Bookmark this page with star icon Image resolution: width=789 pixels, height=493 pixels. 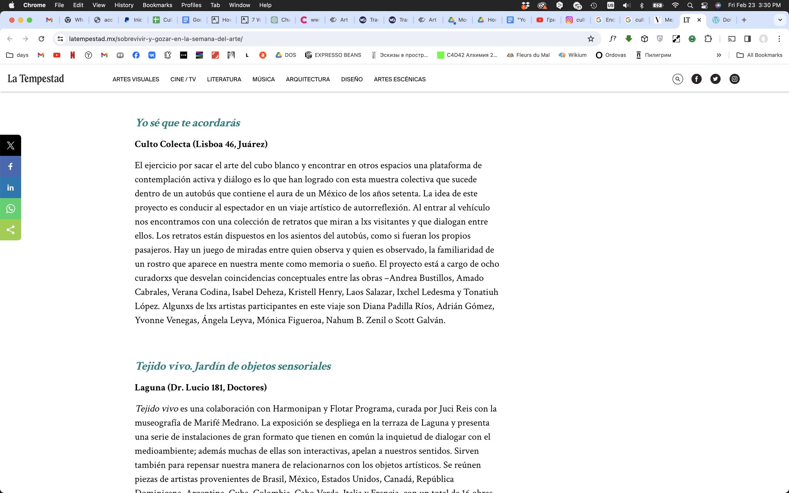pos(591,39)
